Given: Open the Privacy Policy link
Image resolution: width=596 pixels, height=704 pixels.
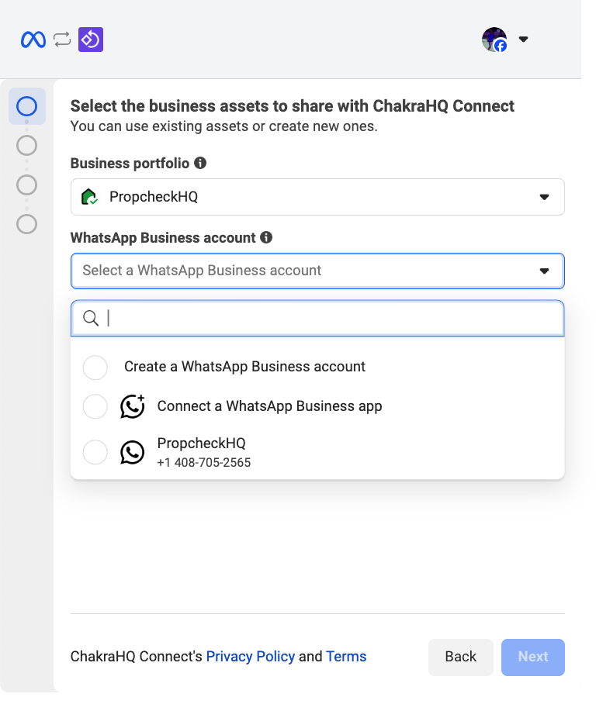Looking at the screenshot, I should coord(250,657).
